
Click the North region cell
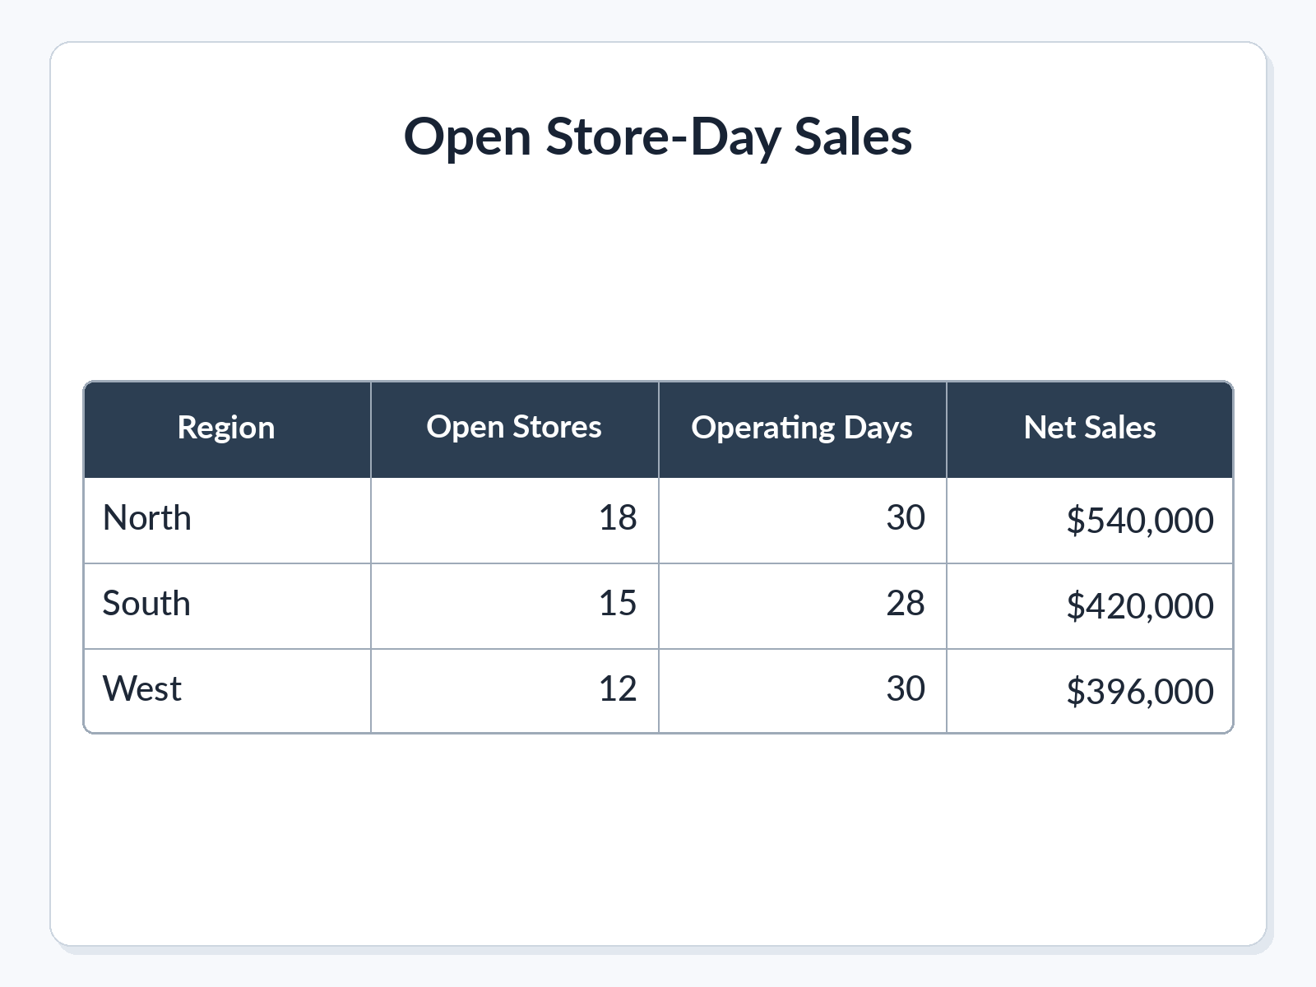tap(227, 520)
